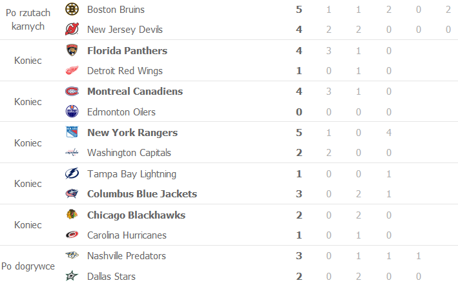Image resolution: width=458 pixels, height=285 pixels.
Task: Click the Chicago Blackhawks logo
Action: [x=72, y=215]
